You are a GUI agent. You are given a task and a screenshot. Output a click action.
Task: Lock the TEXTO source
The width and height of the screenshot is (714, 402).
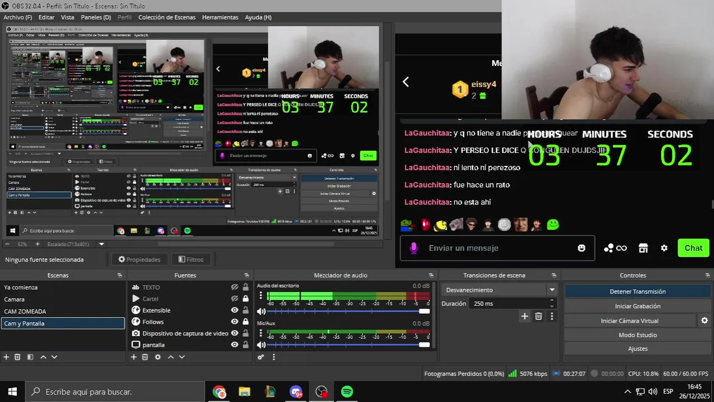[x=245, y=287]
